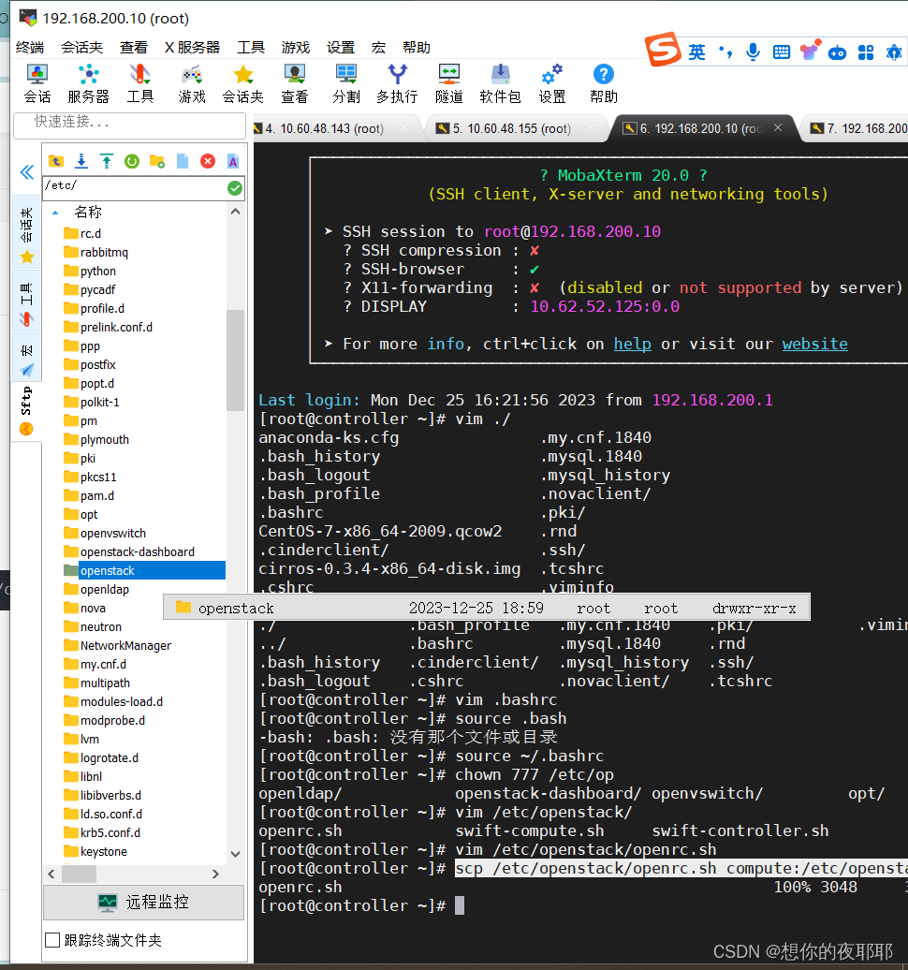
Task: Click the download file icon in SFTP toolbar
Action: tap(81, 161)
